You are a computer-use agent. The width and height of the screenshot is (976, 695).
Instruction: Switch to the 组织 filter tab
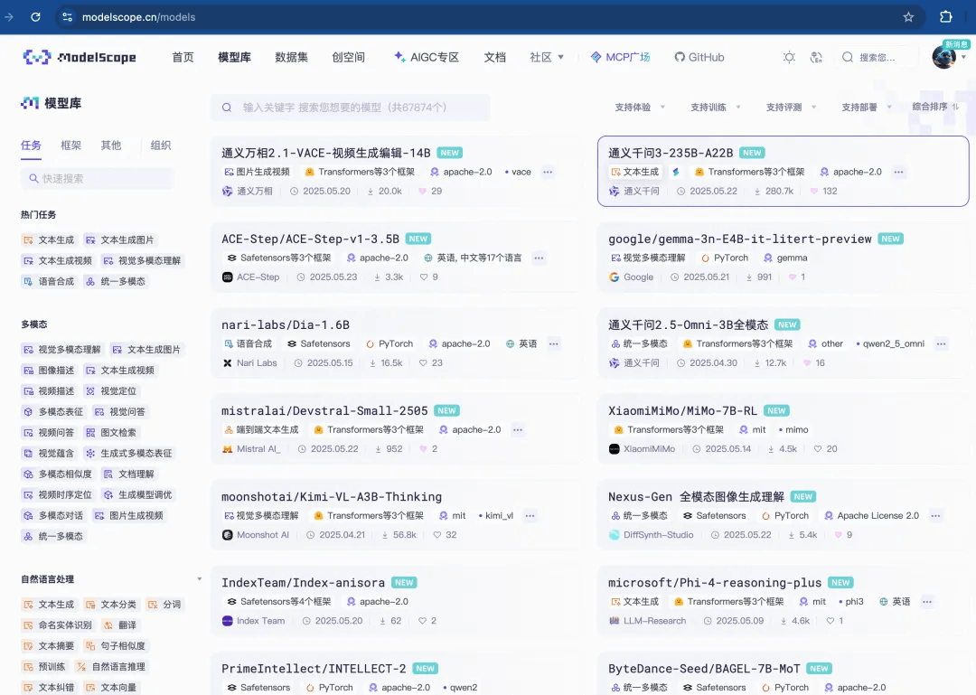pos(161,146)
